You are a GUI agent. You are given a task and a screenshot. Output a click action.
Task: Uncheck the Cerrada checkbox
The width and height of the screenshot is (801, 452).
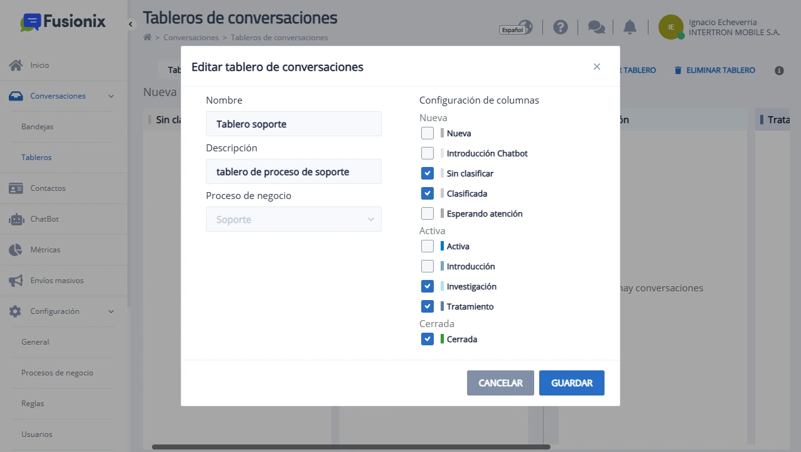tap(427, 339)
